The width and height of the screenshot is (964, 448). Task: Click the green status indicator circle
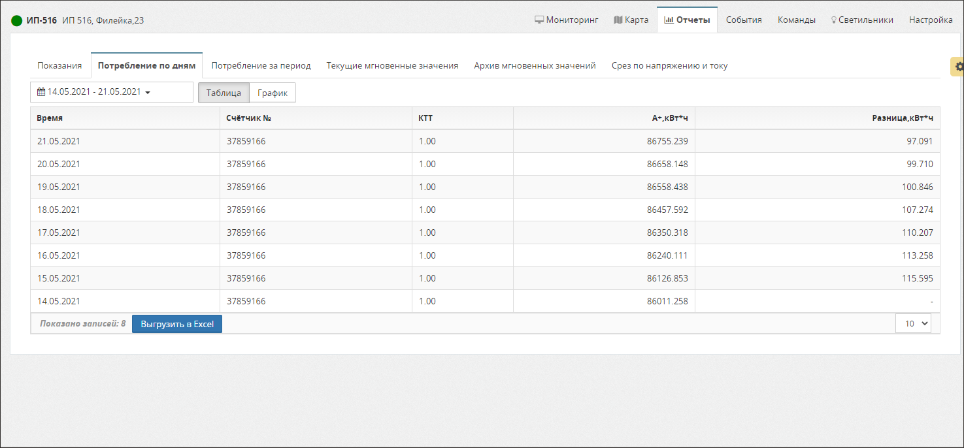click(17, 20)
